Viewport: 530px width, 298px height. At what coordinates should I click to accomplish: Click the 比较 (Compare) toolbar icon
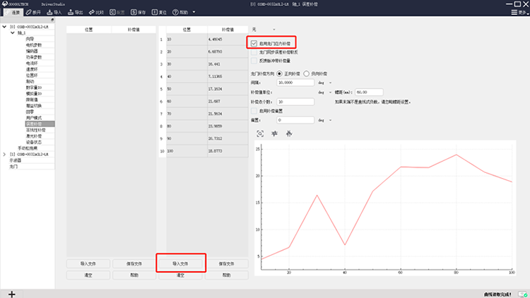pyautogui.click(x=95, y=13)
